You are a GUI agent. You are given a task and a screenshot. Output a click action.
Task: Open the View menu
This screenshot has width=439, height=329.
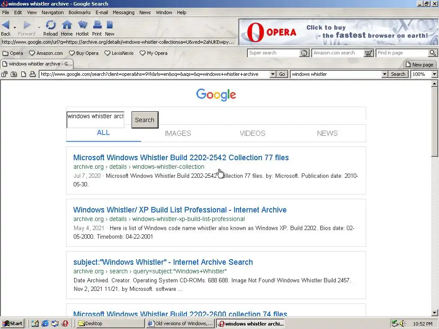[x=32, y=12]
